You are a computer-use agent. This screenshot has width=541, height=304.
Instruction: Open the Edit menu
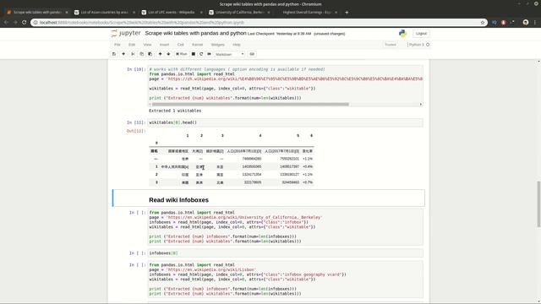[x=132, y=45]
